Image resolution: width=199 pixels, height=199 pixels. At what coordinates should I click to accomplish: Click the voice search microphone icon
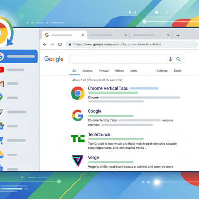[x=170, y=59]
